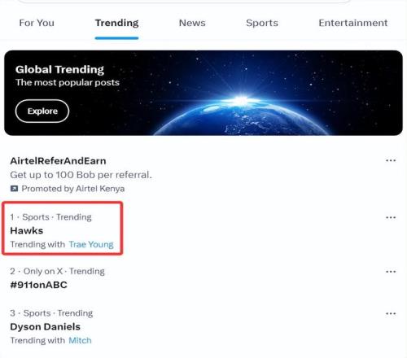Open the Dyson Daniels trending topic
The height and width of the screenshot is (358, 407).
click(45, 327)
